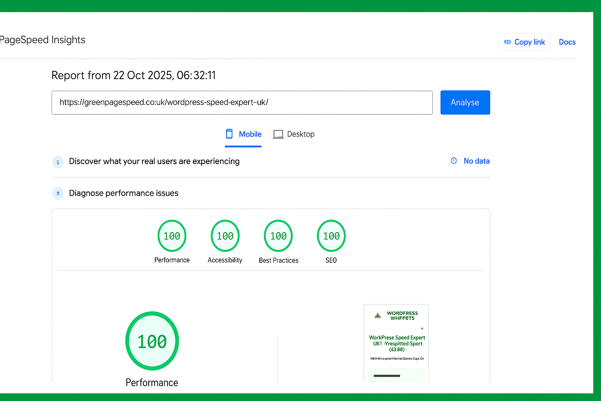The image size is (601, 401).
Task: Click the PageSpeed Insights title
Action: click(x=42, y=40)
